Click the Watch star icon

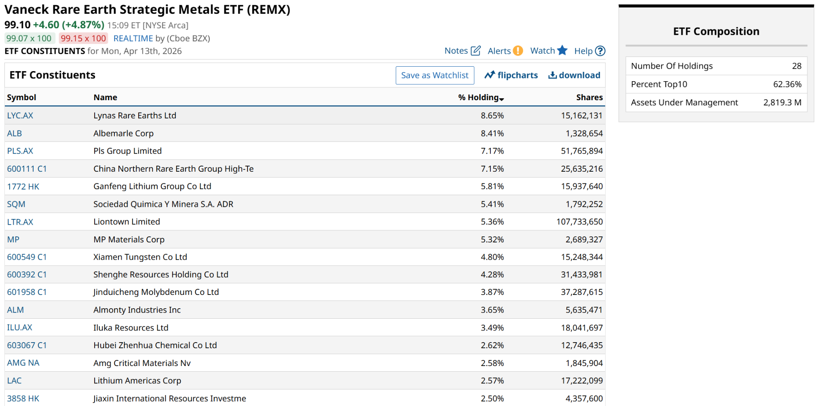(x=562, y=50)
